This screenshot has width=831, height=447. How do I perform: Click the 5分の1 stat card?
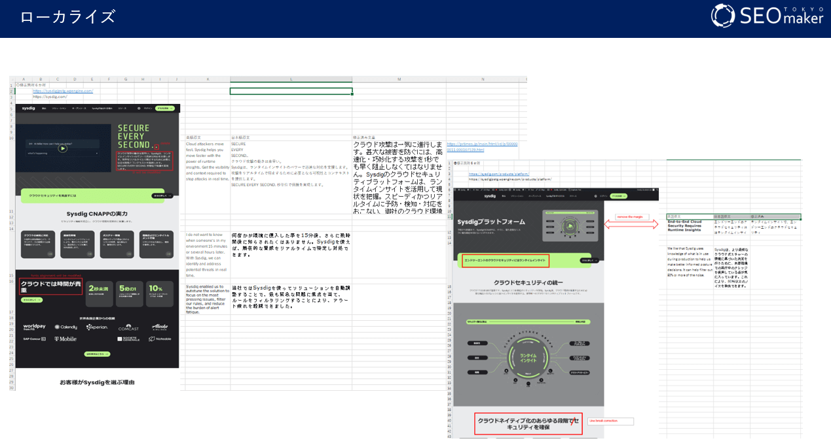coord(128,293)
